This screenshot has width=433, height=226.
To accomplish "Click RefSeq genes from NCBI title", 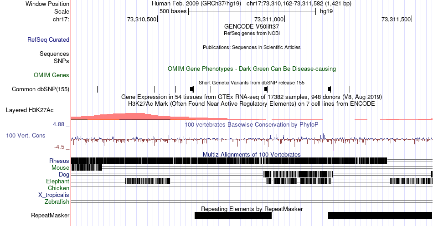I will click(252, 33).
